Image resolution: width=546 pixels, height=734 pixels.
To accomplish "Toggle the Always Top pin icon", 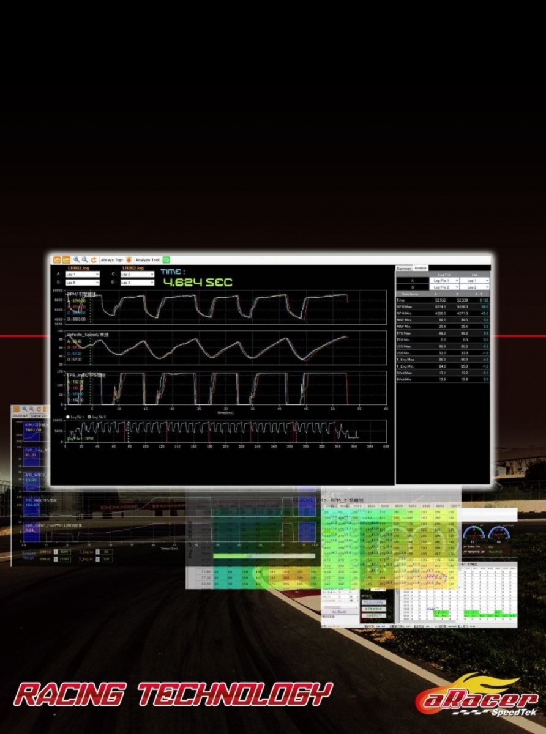I will [129, 260].
